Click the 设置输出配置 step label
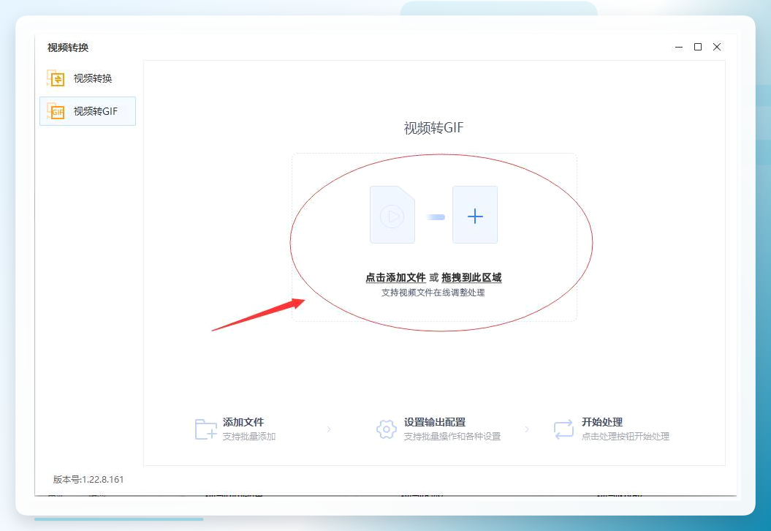The width and height of the screenshot is (771, 531). (x=435, y=422)
